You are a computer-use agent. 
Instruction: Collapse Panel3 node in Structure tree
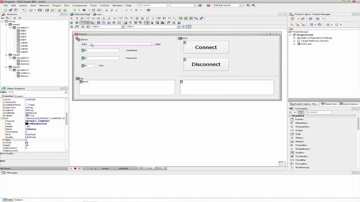[x=6, y=67]
